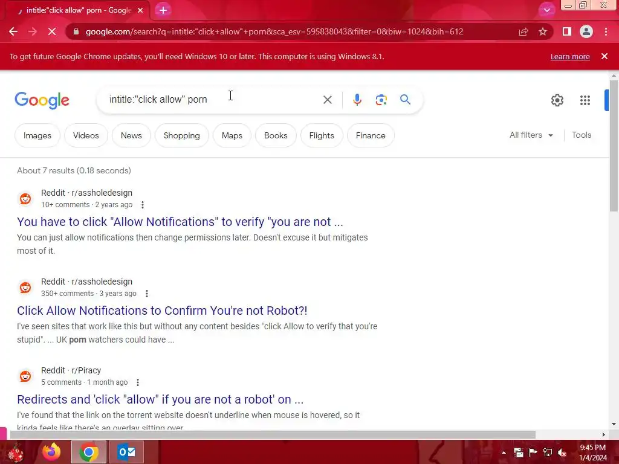
Task: Open the taskbar clock and date
Action: pos(592,453)
